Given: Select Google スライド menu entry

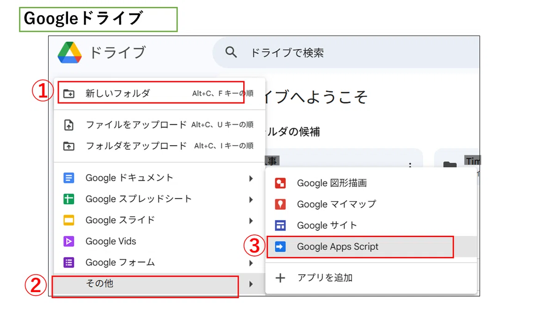Looking at the screenshot, I should [x=160, y=220].
